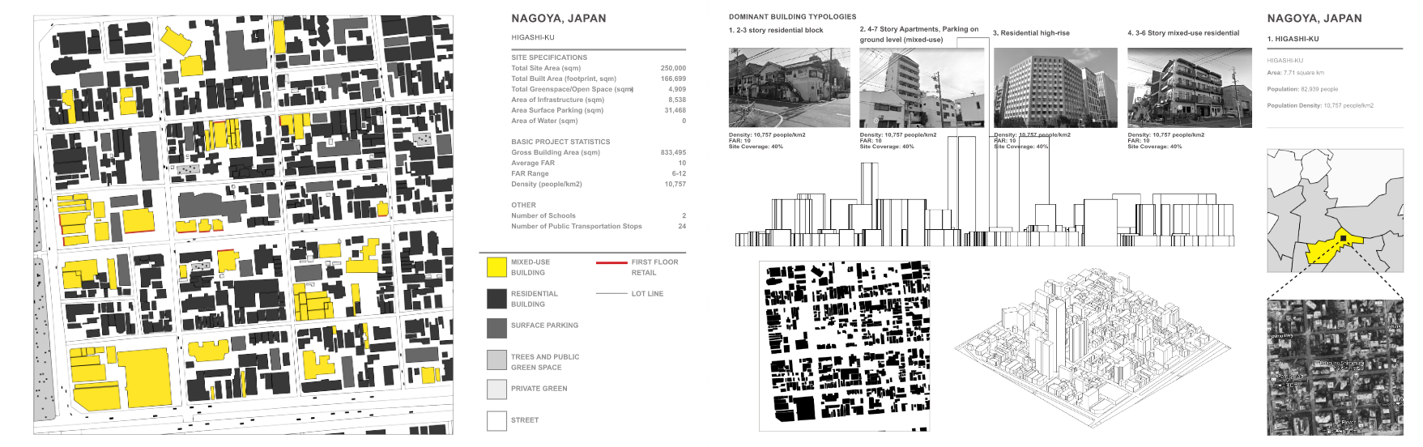Click the '1. 2-3 story residential block' caption
The height and width of the screenshot is (447, 1423).
[x=776, y=30]
